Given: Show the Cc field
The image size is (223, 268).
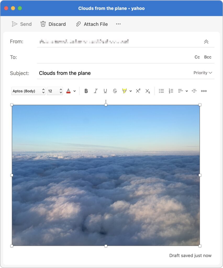Looking at the screenshot, I should tap(197, 57).
